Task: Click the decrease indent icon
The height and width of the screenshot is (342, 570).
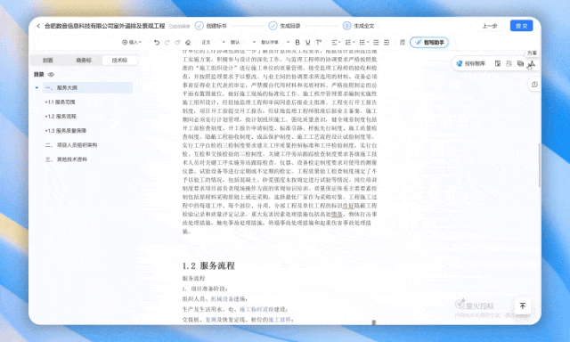Action: (x=376, y=43)
